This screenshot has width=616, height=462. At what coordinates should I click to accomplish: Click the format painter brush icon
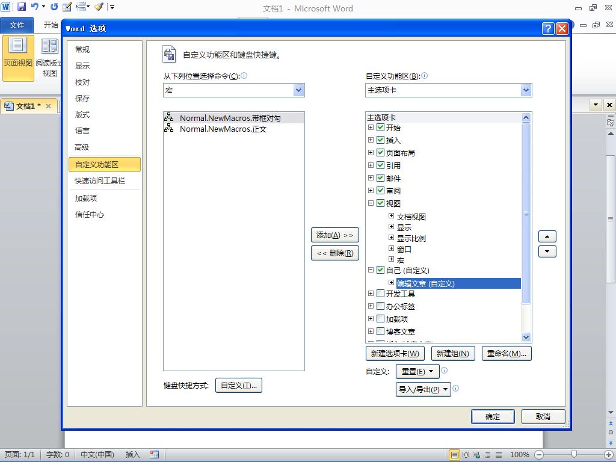99,7
